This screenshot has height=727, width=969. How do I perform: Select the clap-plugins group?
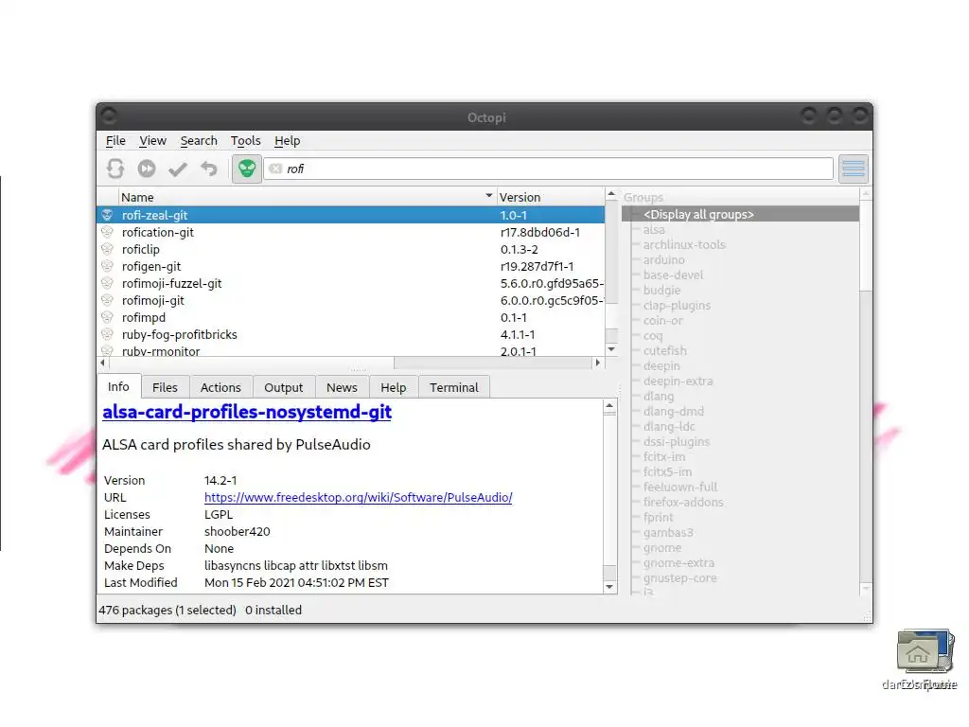(677, 306)
